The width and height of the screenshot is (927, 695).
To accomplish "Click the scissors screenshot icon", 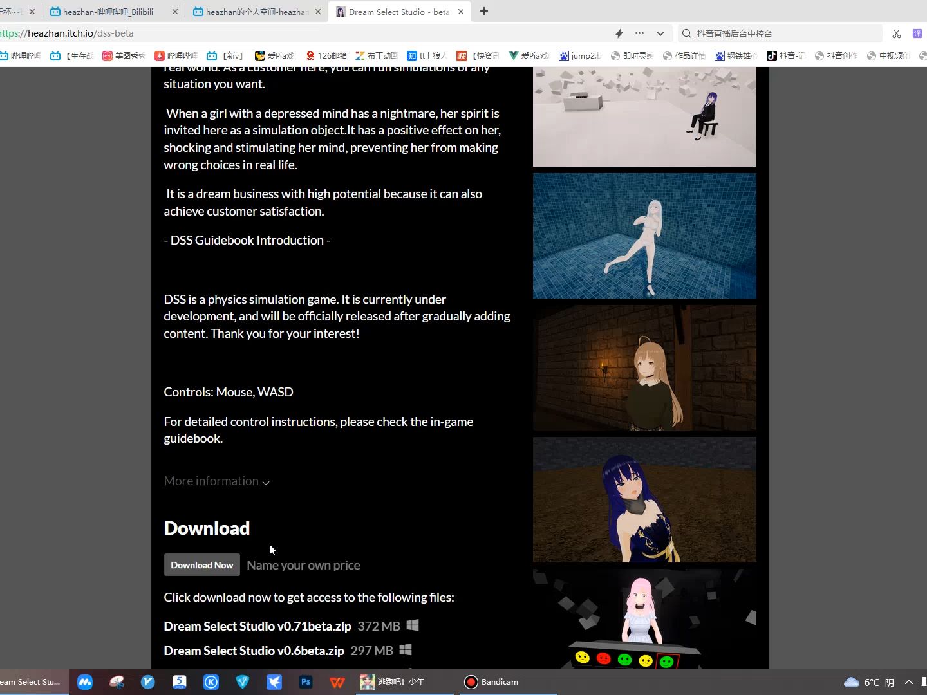I will (897, 33).
